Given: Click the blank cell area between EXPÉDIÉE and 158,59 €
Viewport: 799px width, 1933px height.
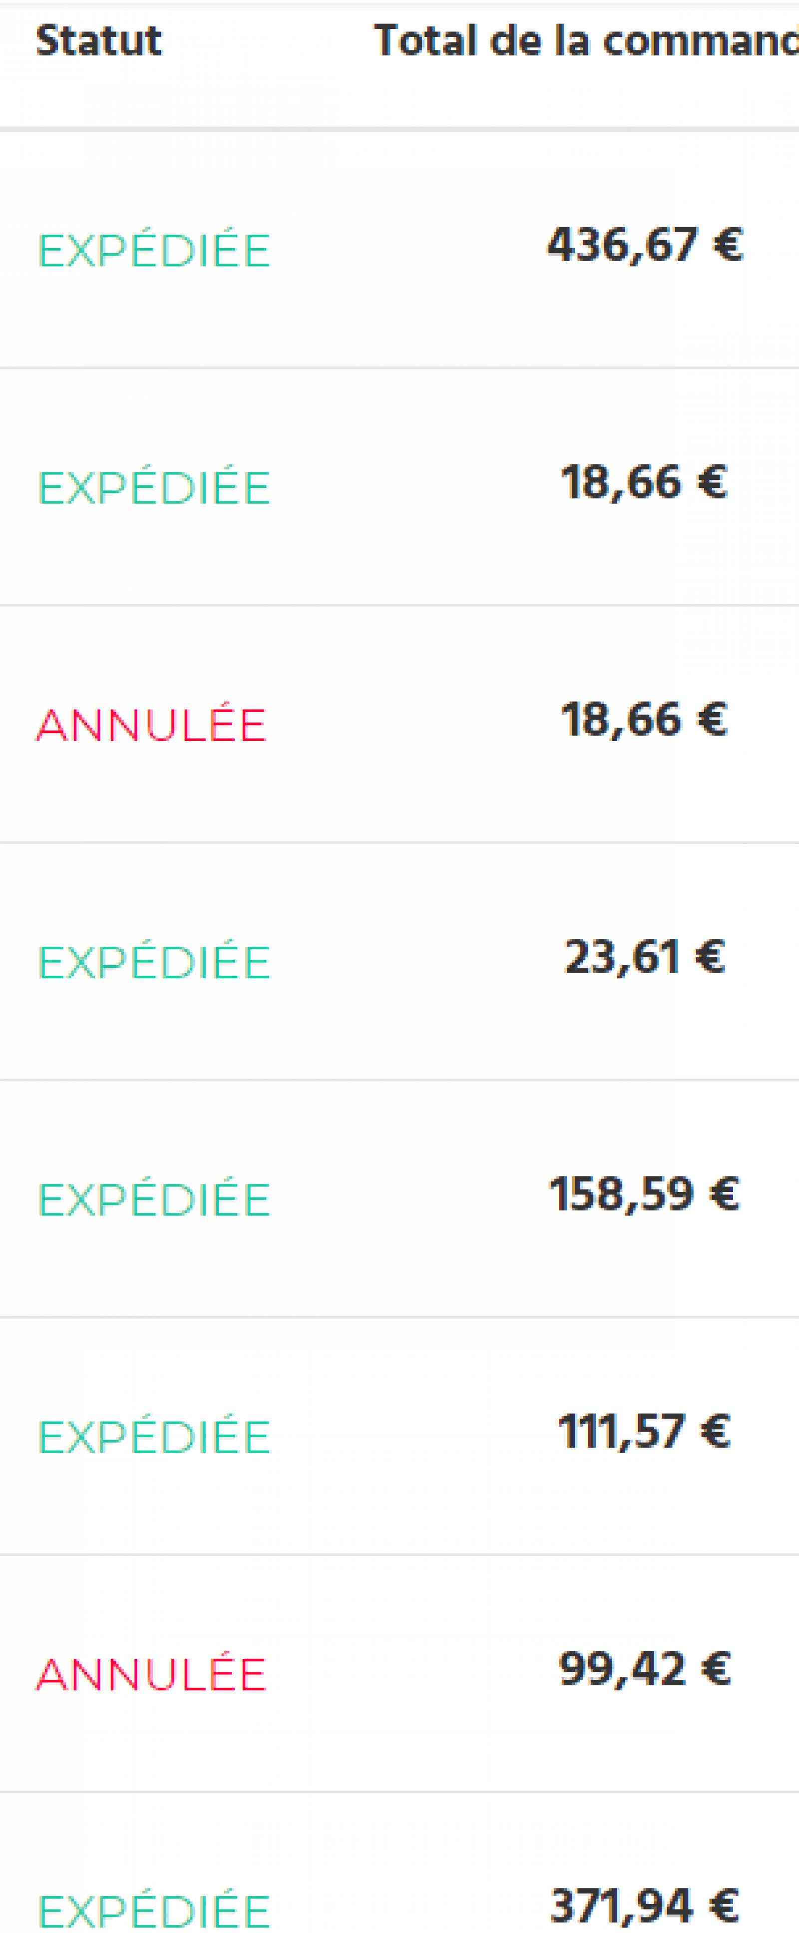Looking at the screenshot, I should pyautogui.click(x=409, y=1198).
